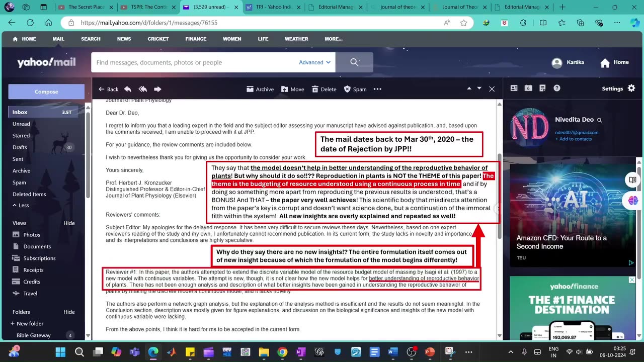Viewport: 644px width, 362px height.
Task: Click the ndeo007@gmail.com address
Action: (577, 133)
